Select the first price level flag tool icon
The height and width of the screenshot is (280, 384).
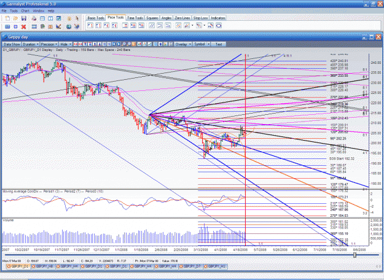90,25
